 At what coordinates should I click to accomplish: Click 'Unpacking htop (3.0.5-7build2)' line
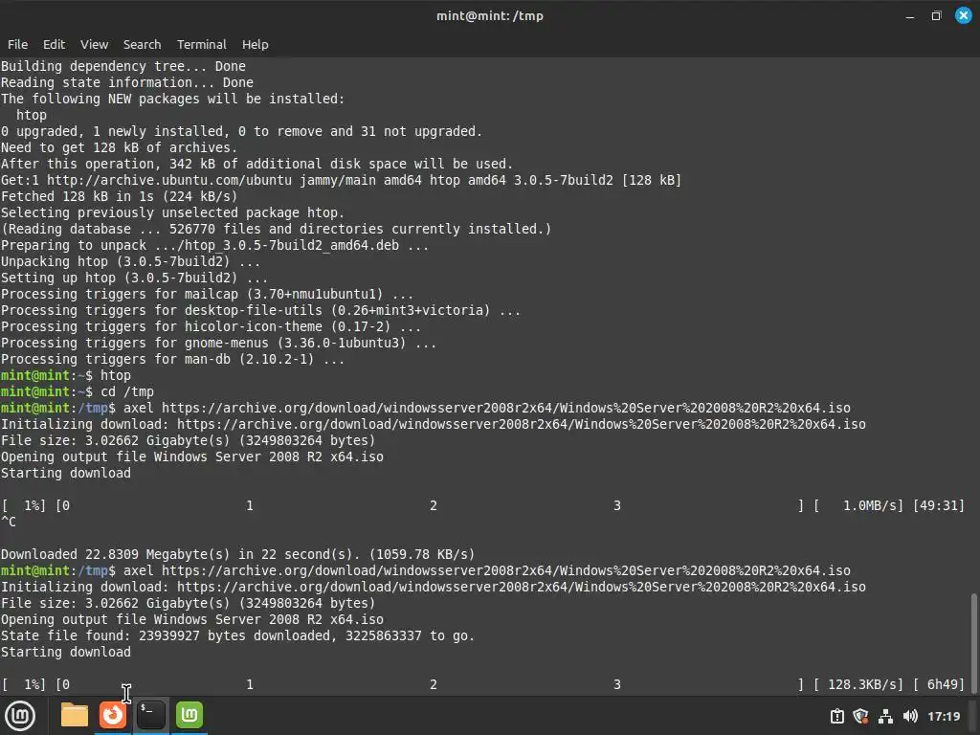pos(130,262)
